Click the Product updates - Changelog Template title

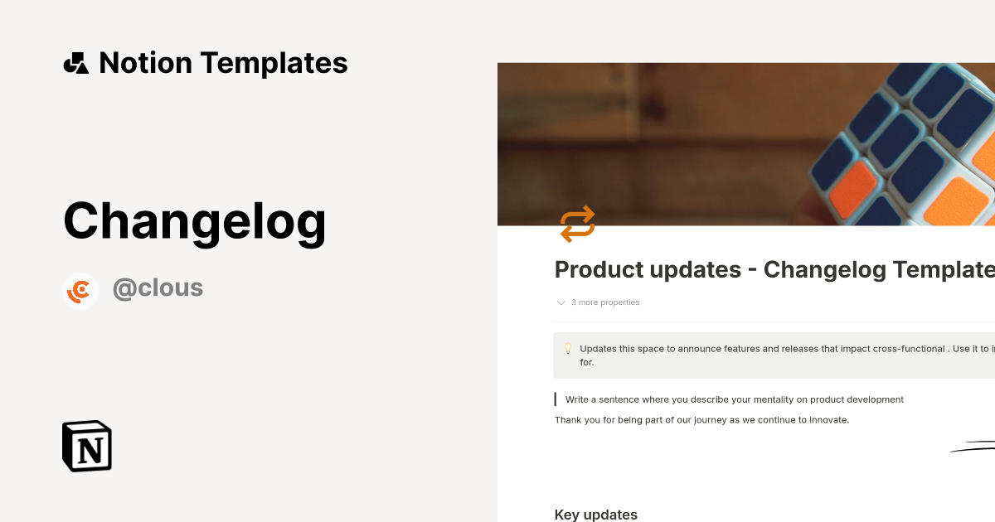pyautogui.click(x=771, y=270)
